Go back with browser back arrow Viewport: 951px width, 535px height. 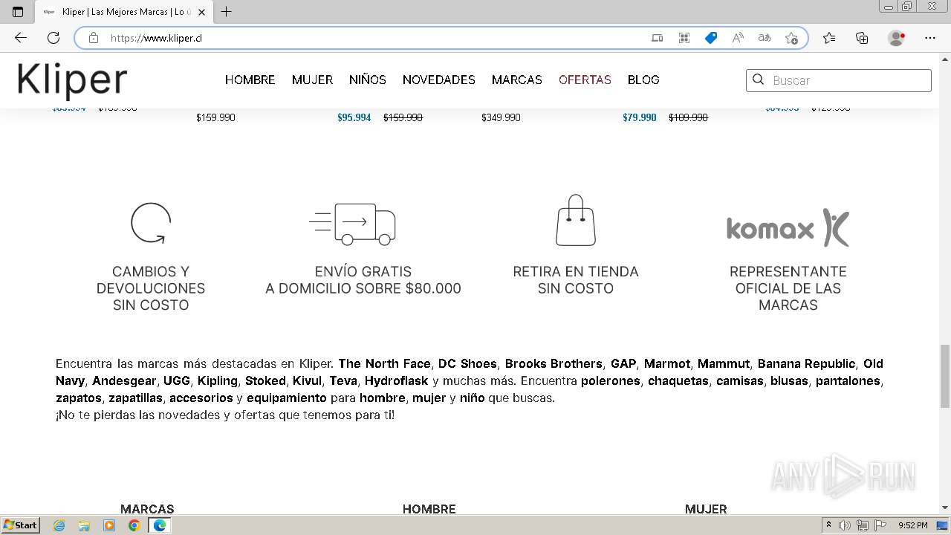[20, 38]
